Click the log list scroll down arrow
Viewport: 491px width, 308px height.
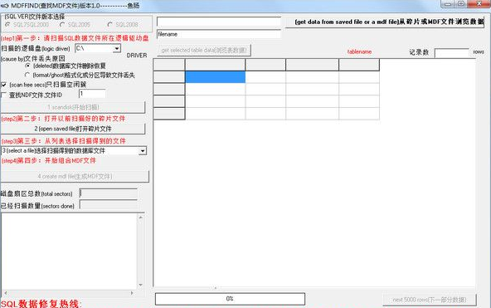pyautogui.click(x=141, y=285)
